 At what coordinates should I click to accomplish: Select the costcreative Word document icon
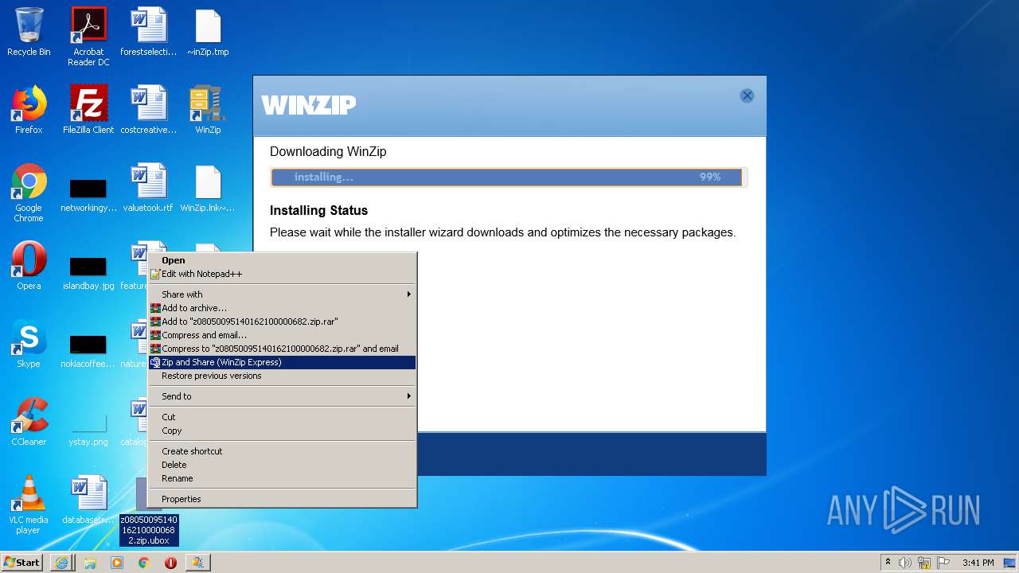coord(148,110)
